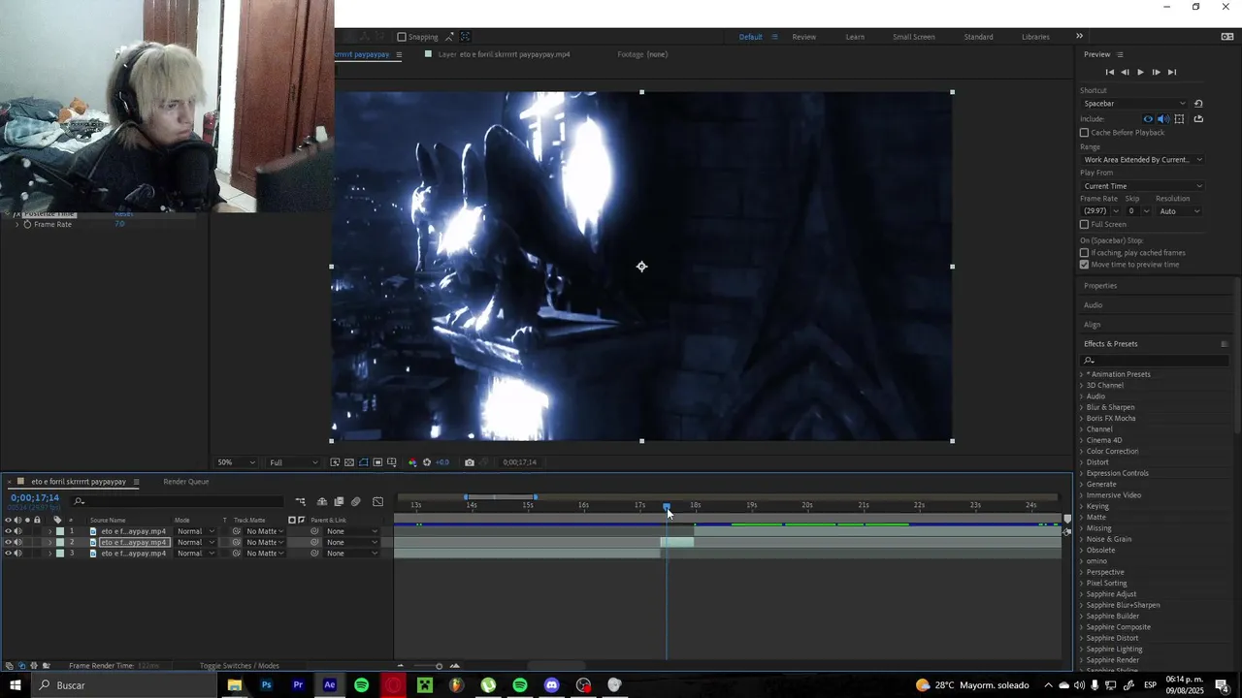Open the 50% magnification dropdown
The image size is (1242, 698).
[x=236, y=462]
